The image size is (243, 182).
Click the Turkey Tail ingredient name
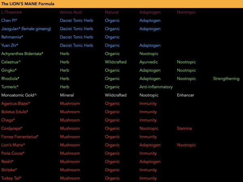11,178
